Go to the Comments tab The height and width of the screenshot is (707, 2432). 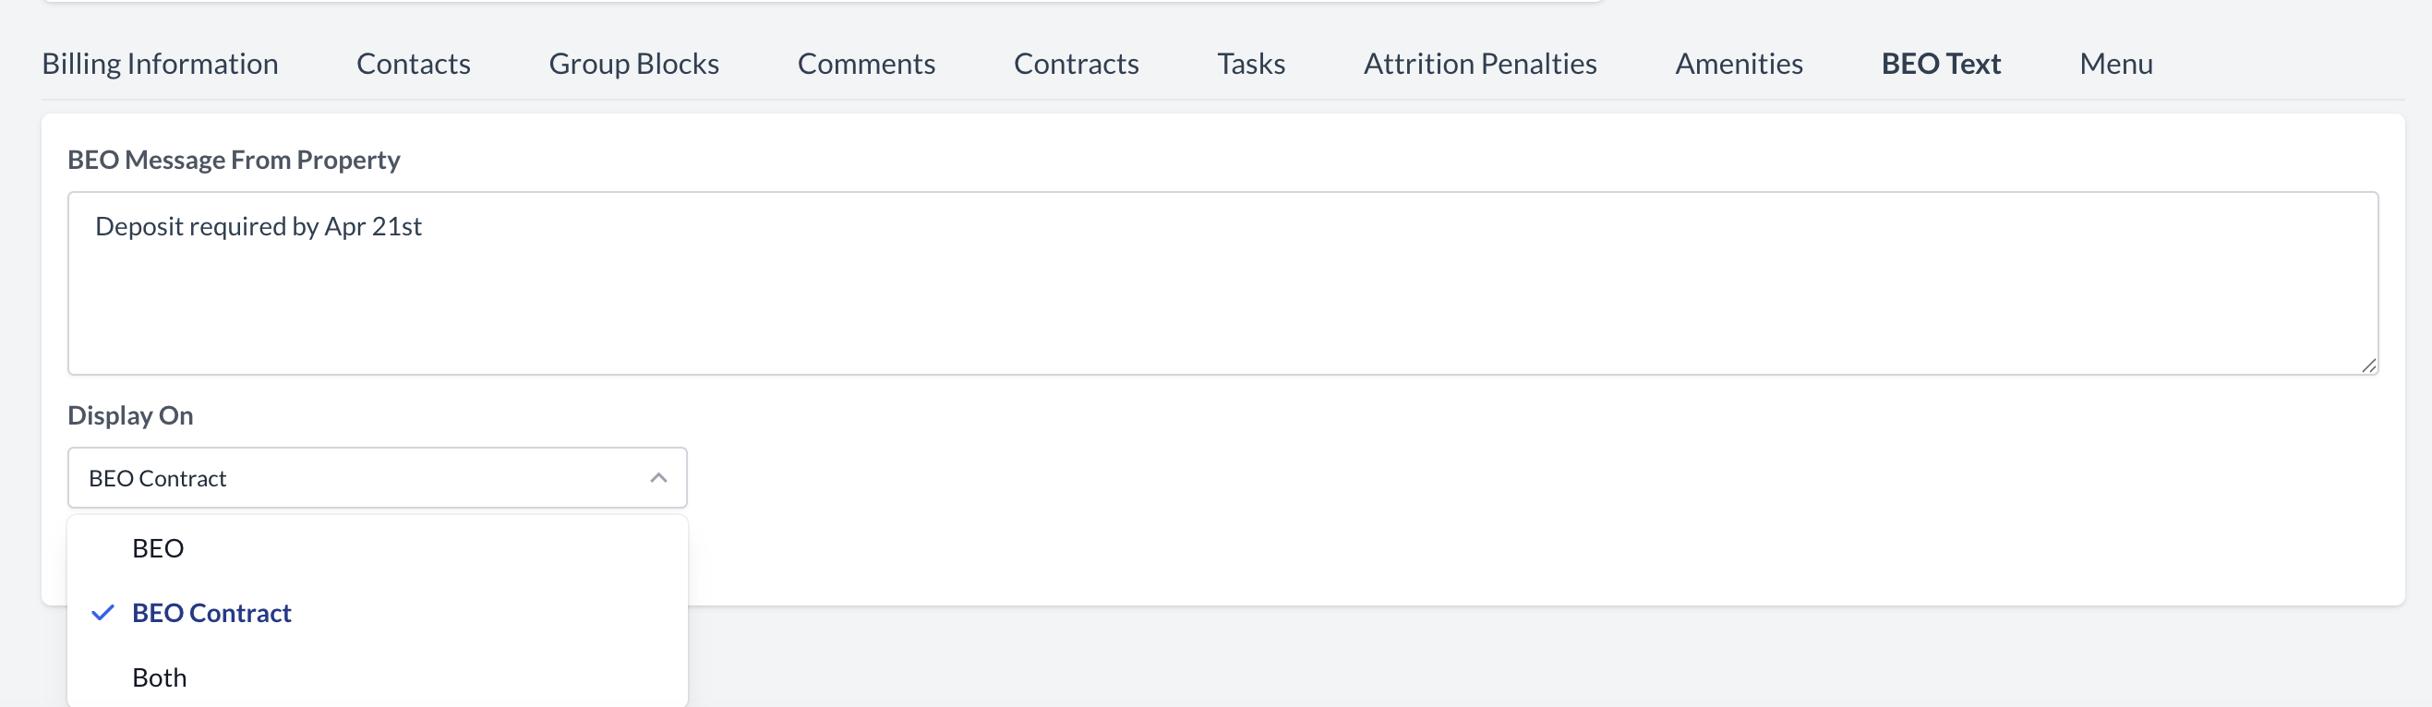[x=866, y=64]
